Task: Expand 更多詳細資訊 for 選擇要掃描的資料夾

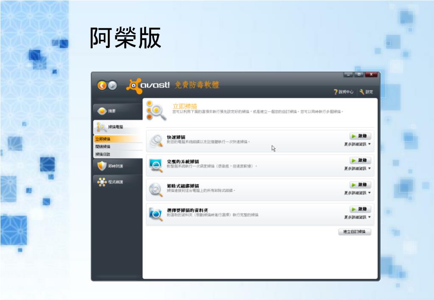Action: coord(357,217)
